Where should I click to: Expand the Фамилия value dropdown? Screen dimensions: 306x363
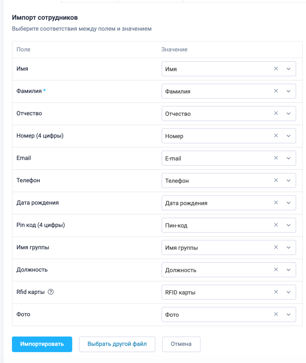pyautogui.click(x=288, y=91)
